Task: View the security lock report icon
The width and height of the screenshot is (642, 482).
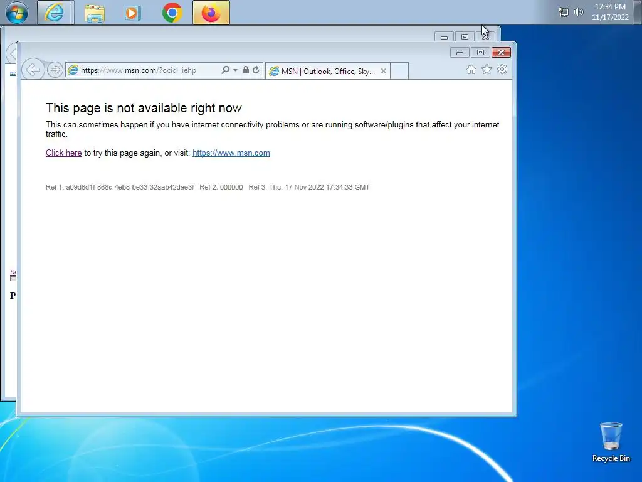Action: (246, 70)
